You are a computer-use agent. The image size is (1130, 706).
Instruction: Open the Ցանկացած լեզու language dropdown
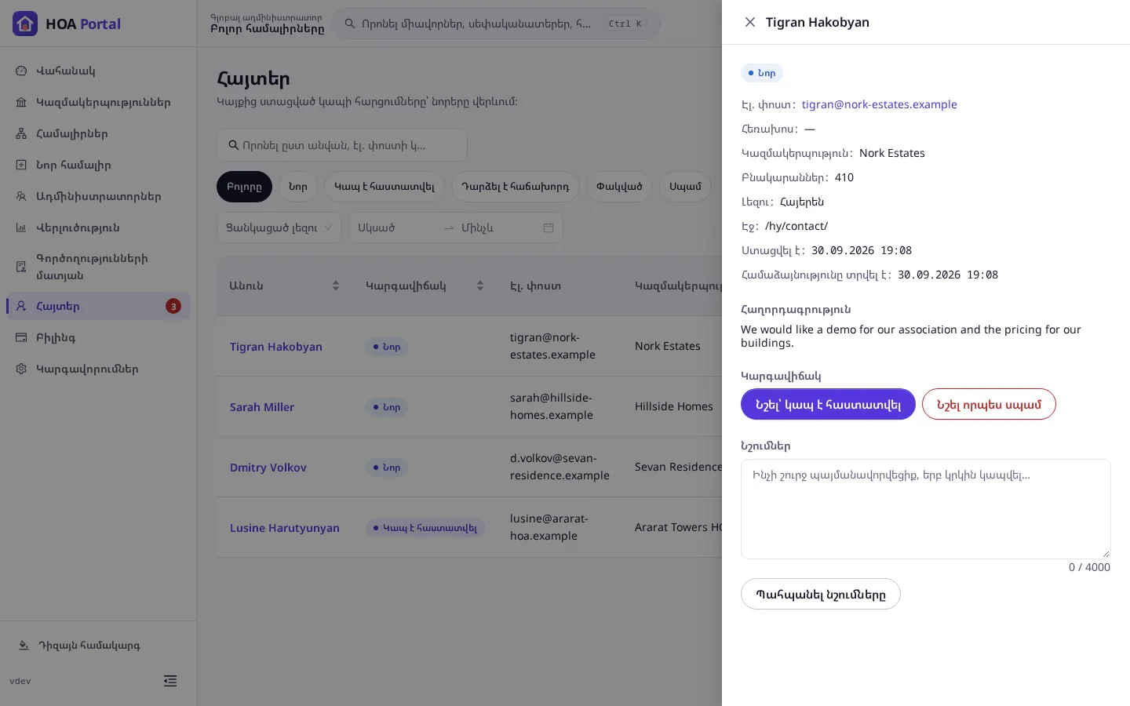pyautogui.click(x=279, y=227)
